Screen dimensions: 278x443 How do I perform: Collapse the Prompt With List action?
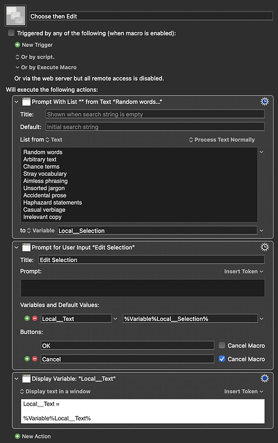pyautogui.click(x=17, y=101)
